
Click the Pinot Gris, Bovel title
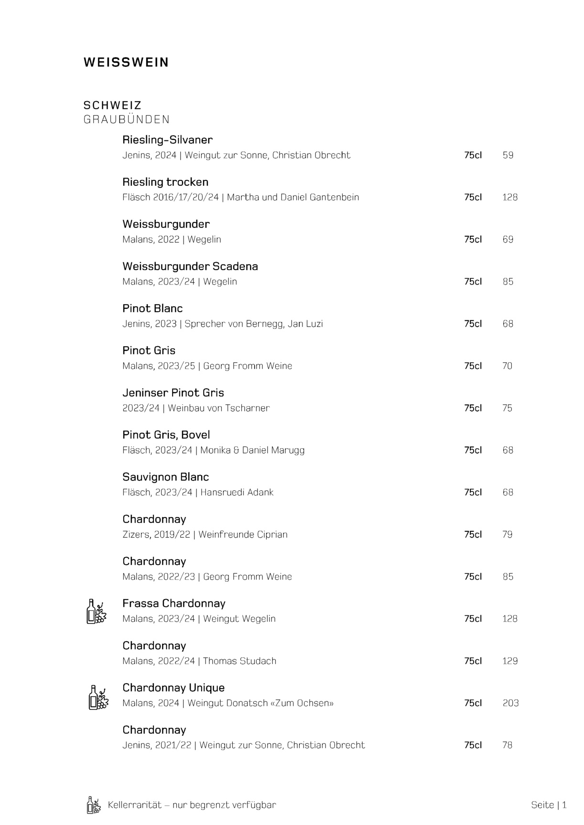pyautogui.click(x=166, y=435)
